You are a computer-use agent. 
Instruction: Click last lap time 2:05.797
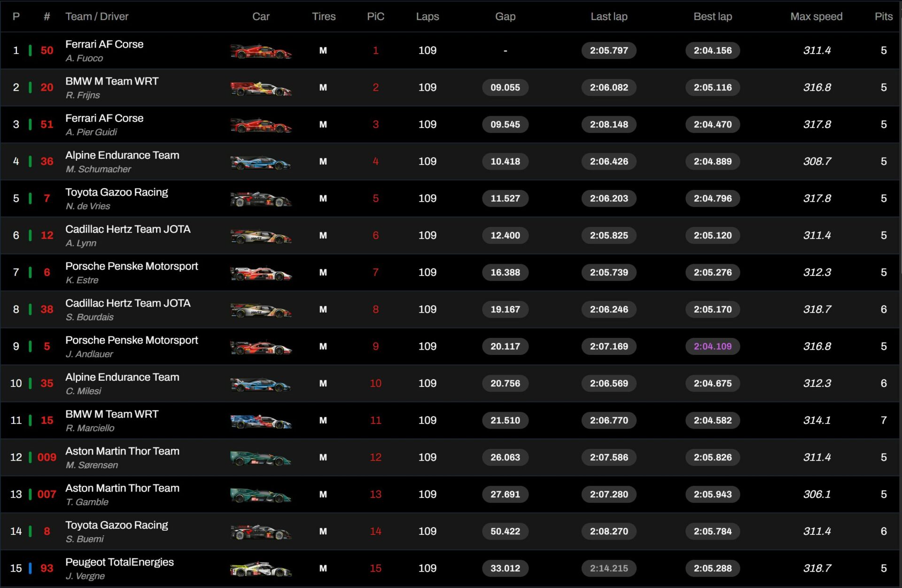pyautogui.click(x=609, y=50)
